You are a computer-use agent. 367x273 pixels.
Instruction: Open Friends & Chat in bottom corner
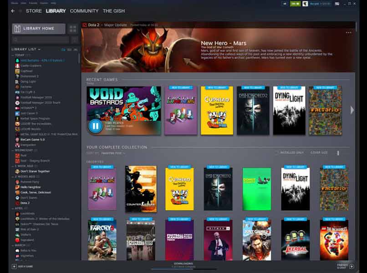point(346,267)
